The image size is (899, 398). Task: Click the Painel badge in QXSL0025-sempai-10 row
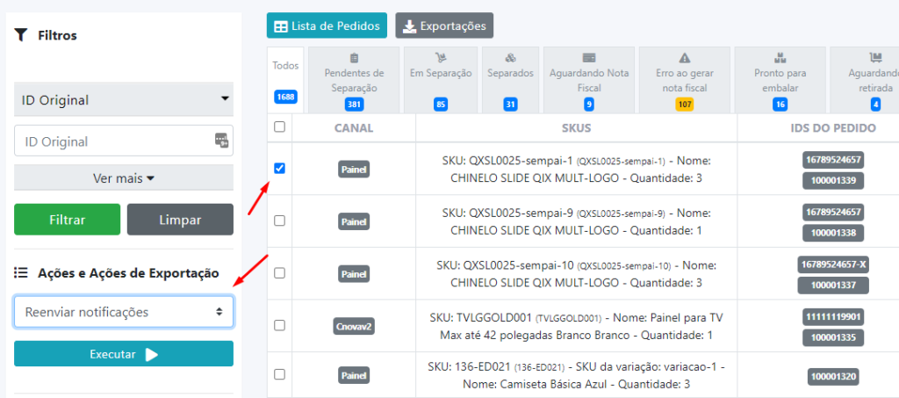click(354, 274)
